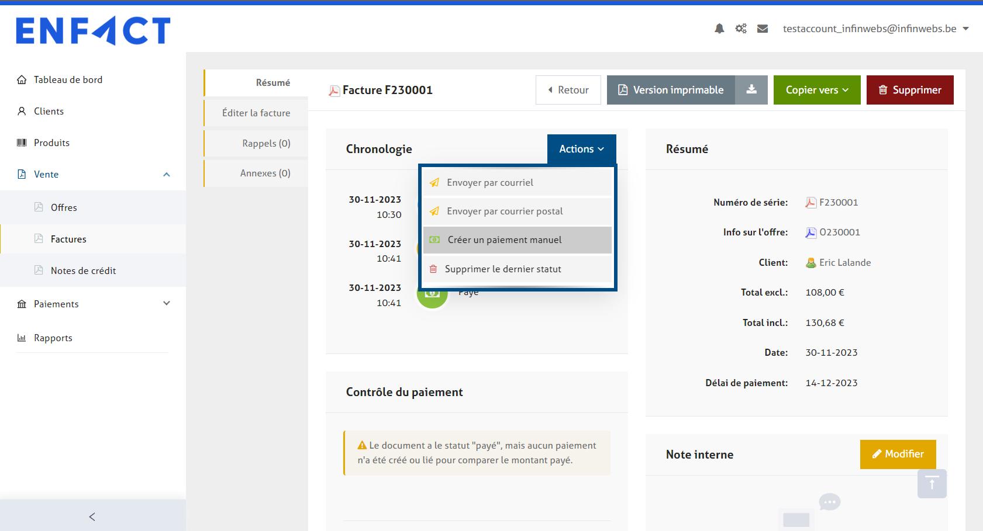
Task: Click the download icon beside Version imprimable
Action: [751, 90]
